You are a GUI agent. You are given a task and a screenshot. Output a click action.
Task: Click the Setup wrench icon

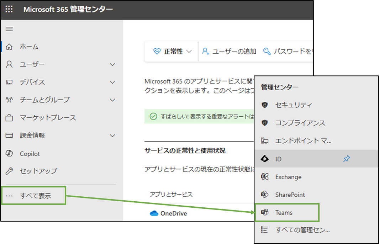(x=9, y=171)
